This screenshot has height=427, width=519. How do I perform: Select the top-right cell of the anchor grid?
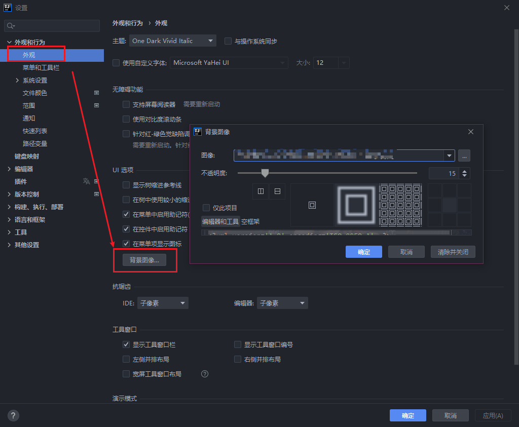point(464,190)
